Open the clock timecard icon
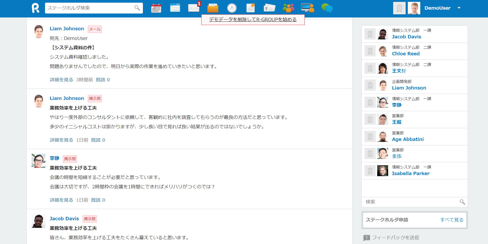 pos(232,8)
